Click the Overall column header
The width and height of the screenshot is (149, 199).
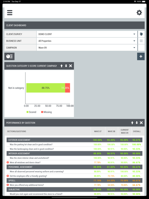tap(137, 131)
